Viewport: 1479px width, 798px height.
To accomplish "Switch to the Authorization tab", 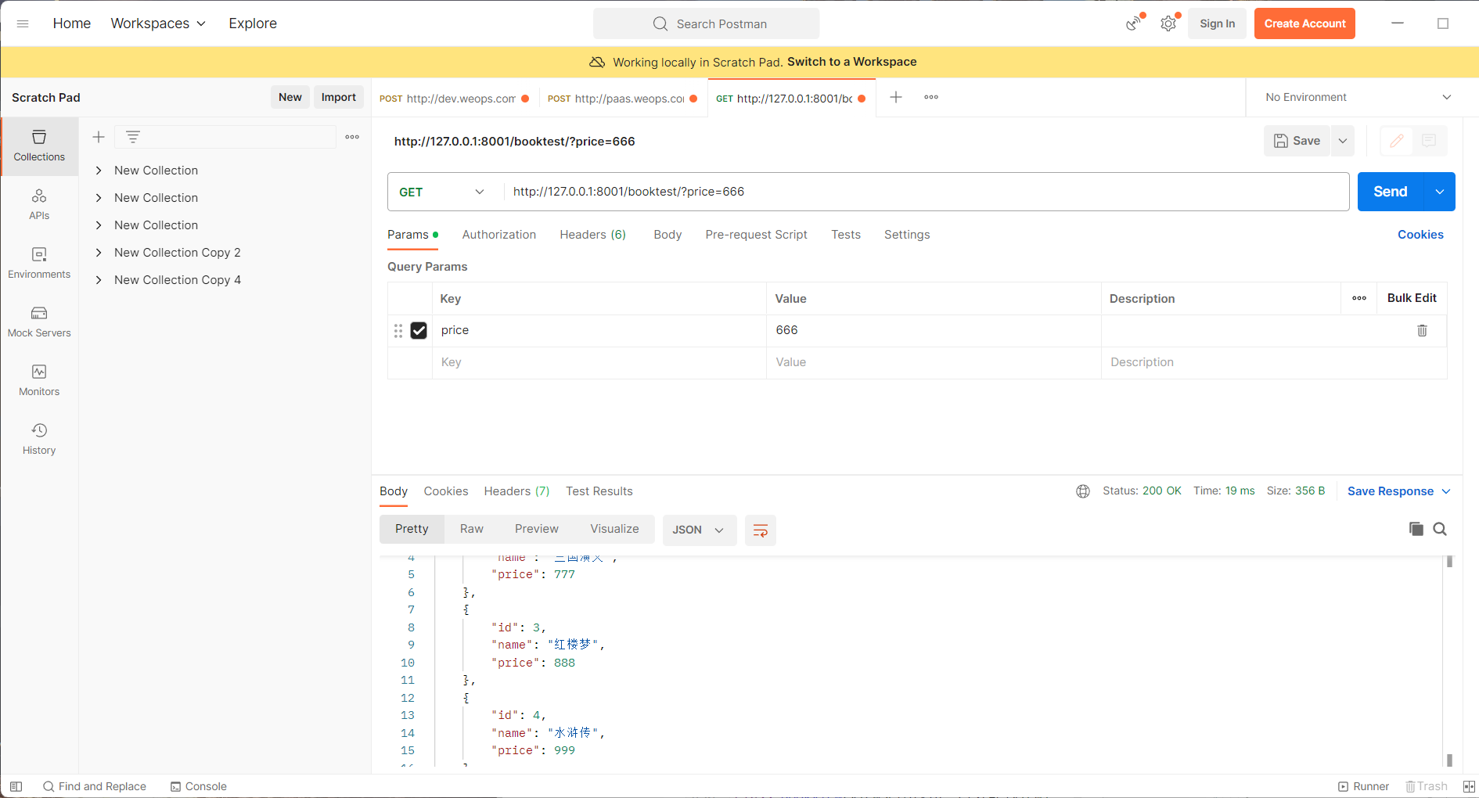I will [499, 235].
